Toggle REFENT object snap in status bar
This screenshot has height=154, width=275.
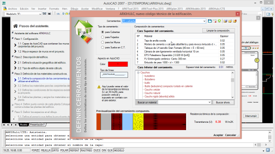click(74, 150)
